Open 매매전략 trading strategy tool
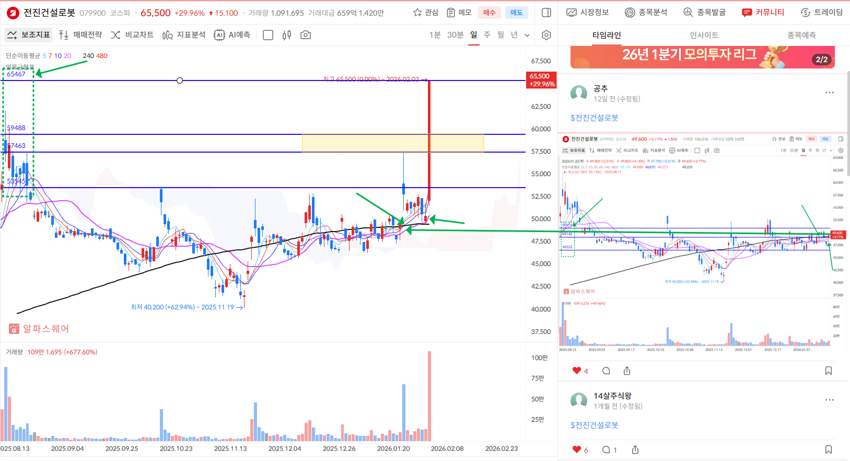Screen dimensions: 850x461 (x=80, y=35)
